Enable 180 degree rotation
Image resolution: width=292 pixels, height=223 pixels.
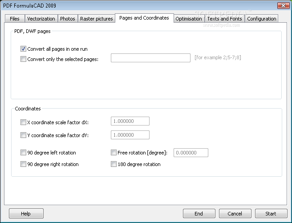point(114,164)
